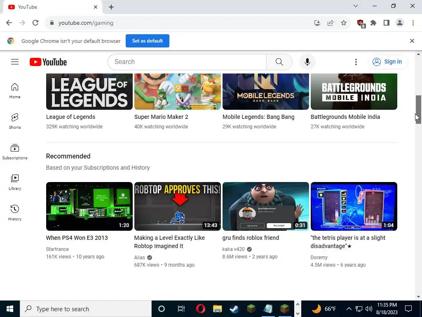This screenshot has height=317, width=422.
Task: Click the Windows taskbar search box
Action: pyautogui.click(x=86, y=309)
